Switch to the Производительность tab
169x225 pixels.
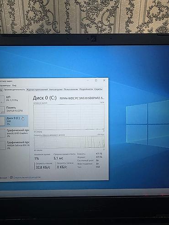14,89
